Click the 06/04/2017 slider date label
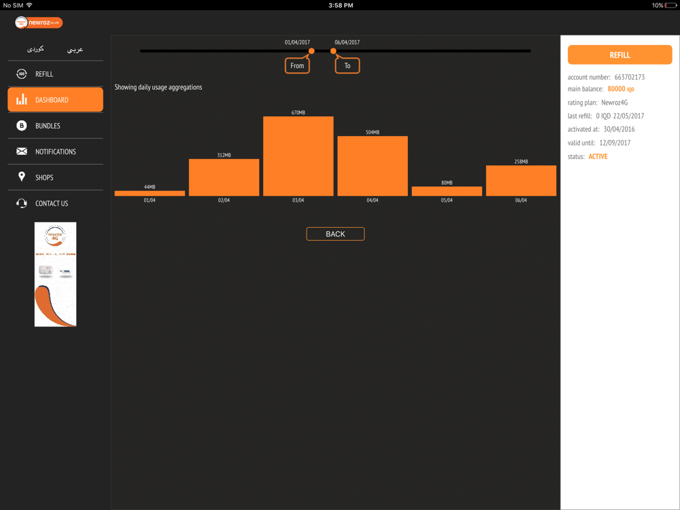 (347, 42)
